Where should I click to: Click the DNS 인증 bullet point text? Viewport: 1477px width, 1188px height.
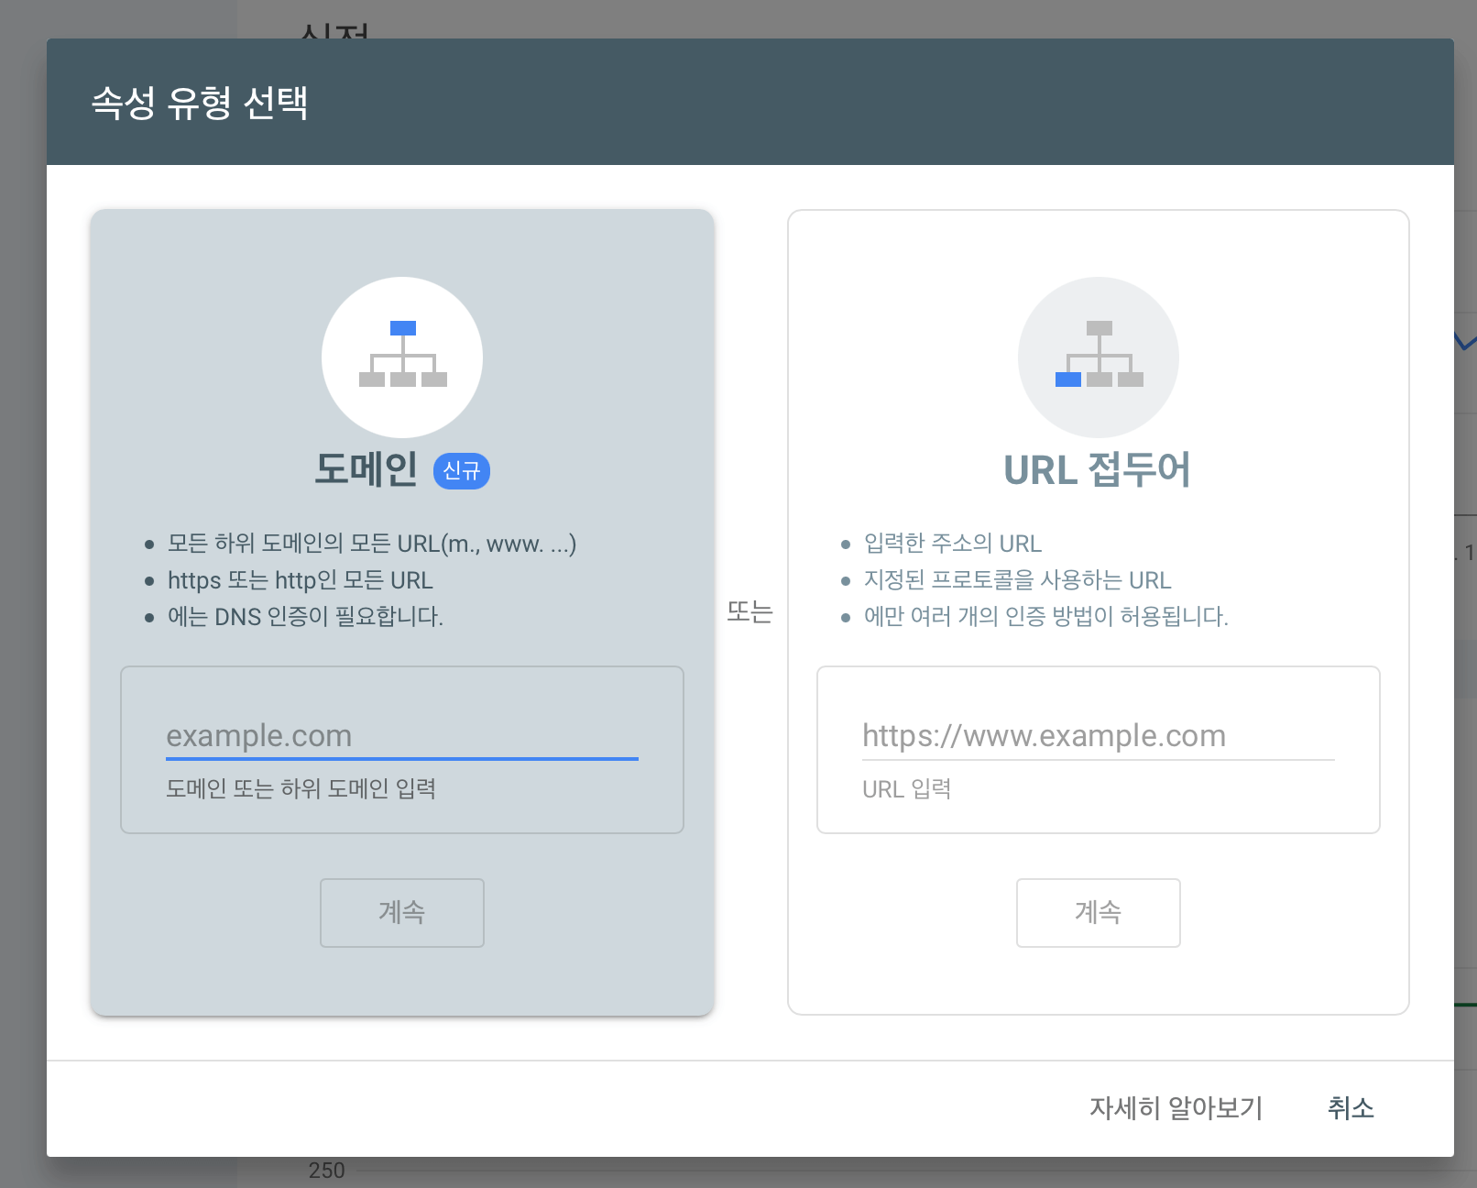click(x=306, y=616)
